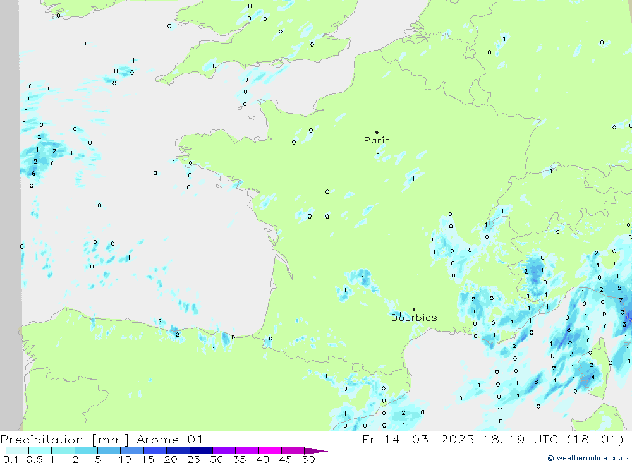Image resolution: width=632 pixels, height=463 pixels.
Task: Click the date 'Fr 14-03-2025'
Action: tap(418, 439)
